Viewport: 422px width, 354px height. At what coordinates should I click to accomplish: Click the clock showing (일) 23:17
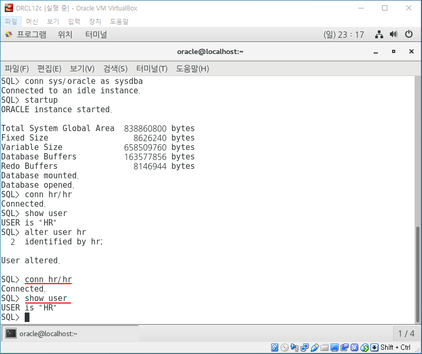344,35
